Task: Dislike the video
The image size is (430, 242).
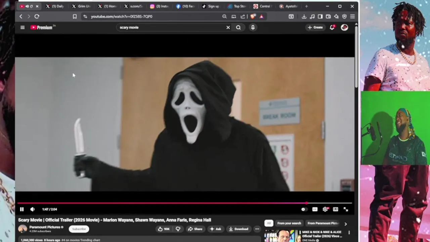Action: 178,229
